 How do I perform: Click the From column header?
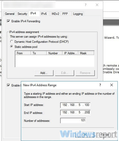(x=23, y=53)
